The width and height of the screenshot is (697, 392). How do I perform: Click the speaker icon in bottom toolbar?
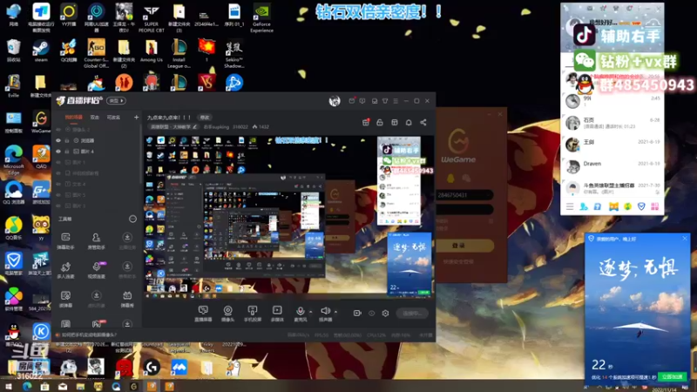(325, 311)
